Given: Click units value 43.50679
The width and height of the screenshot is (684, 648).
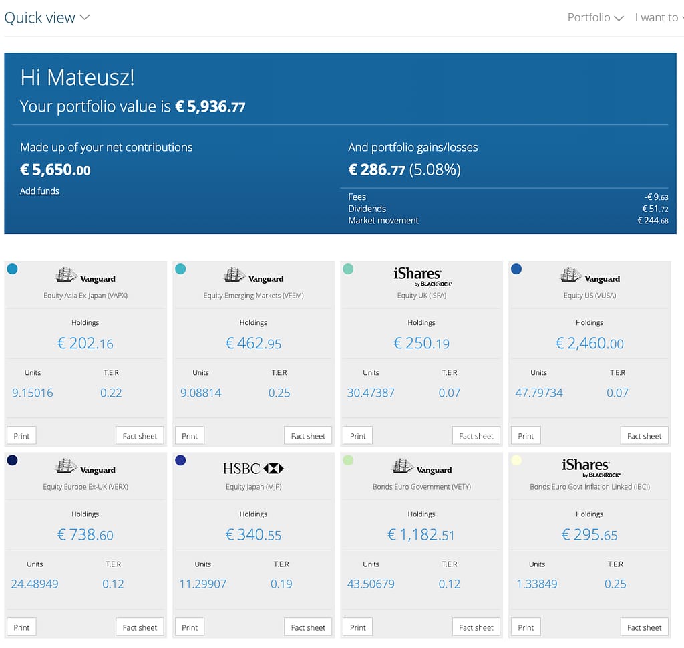Looking at the screenshot, I should tap(371, 584).
